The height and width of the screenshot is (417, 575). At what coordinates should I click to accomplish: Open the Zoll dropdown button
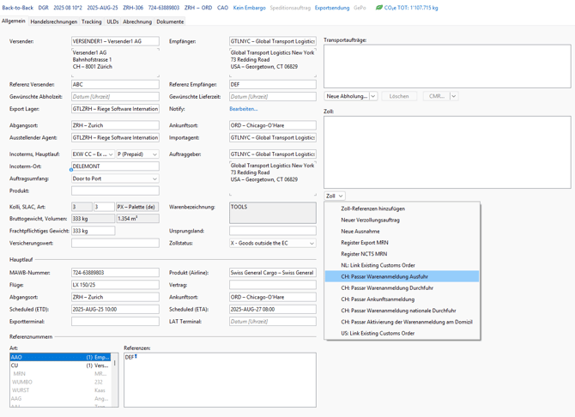[x=335, y=196]
